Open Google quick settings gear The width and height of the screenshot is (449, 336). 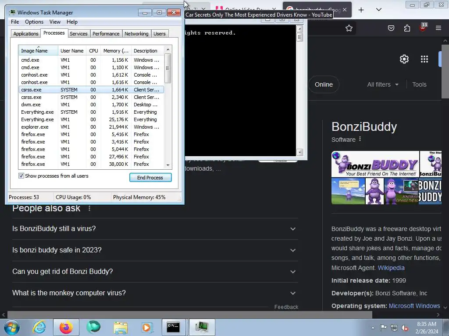[404, 59]
